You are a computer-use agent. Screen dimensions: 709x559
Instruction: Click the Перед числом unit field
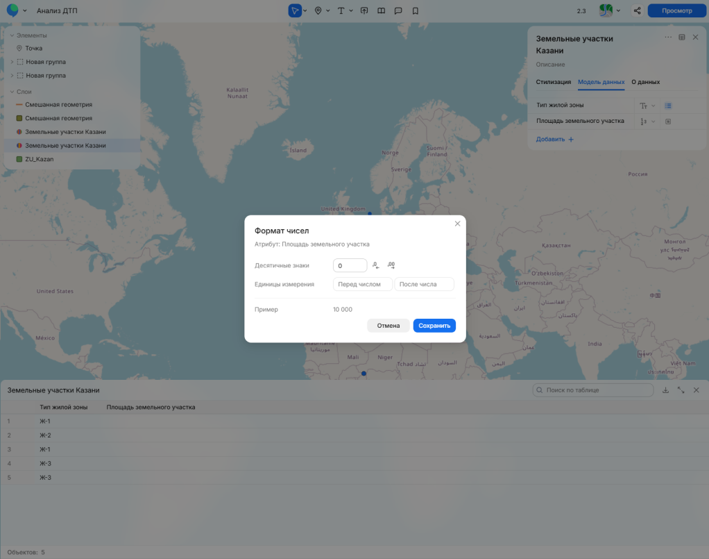coord(362,284)
